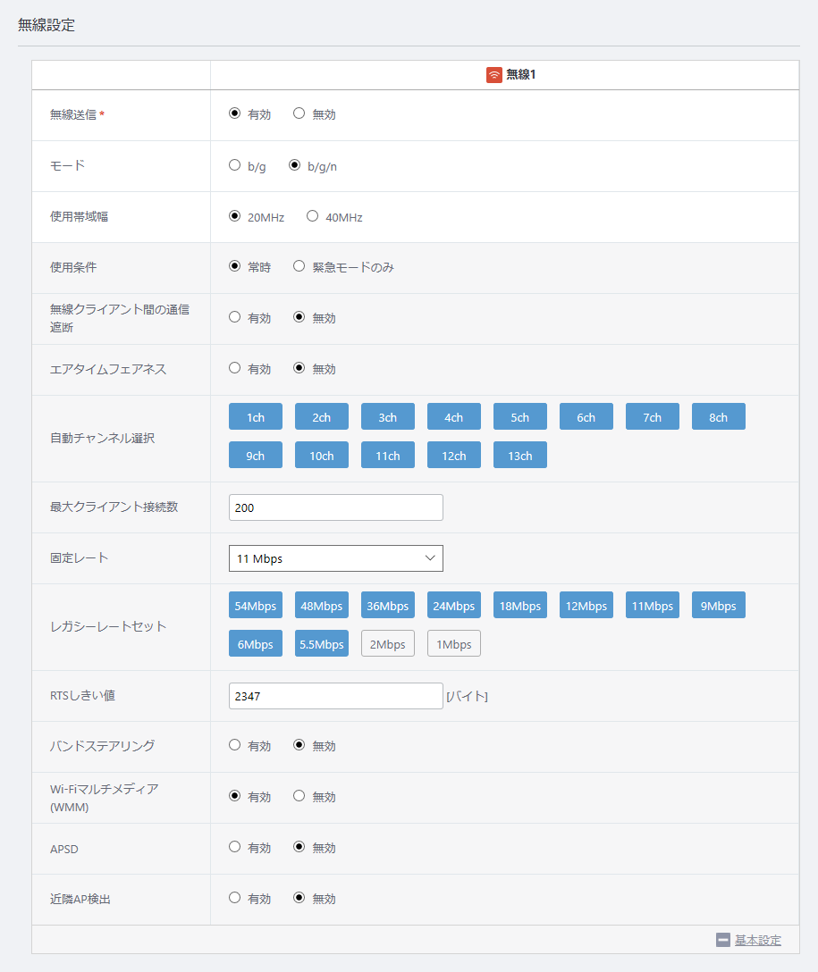
Task: Disable エアタイムフェアネス
Action: click(299, 367)
